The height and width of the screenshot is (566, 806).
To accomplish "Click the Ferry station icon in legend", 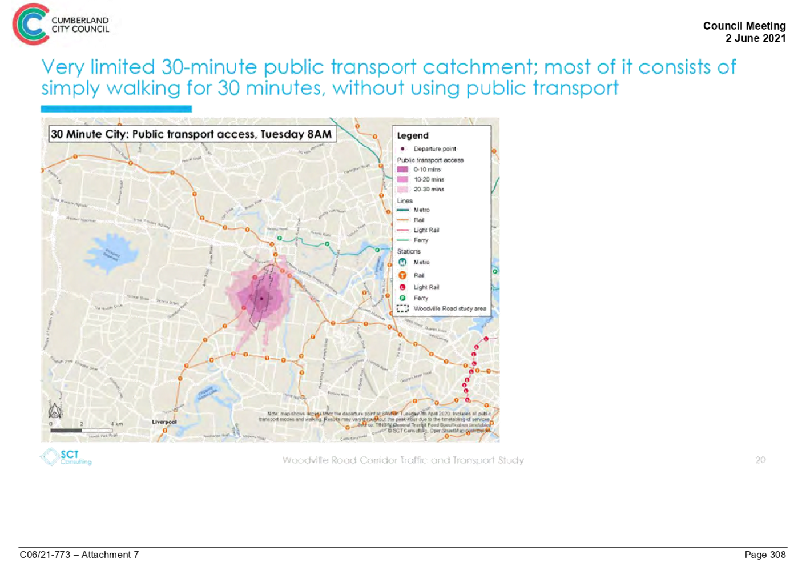I will (x=402, y=298).
